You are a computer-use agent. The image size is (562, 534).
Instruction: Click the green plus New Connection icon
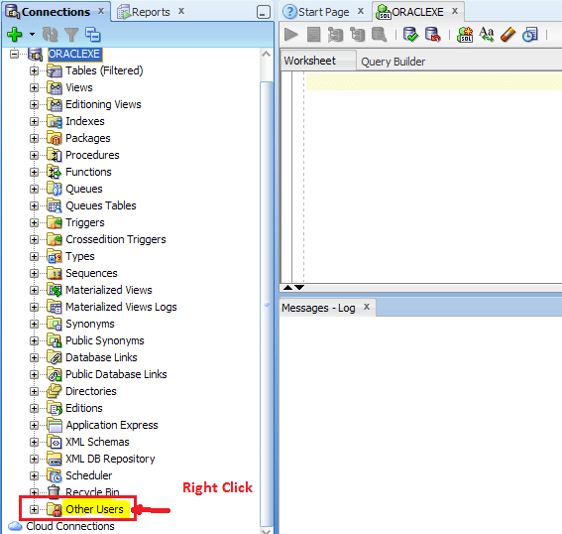click(15, 35)
